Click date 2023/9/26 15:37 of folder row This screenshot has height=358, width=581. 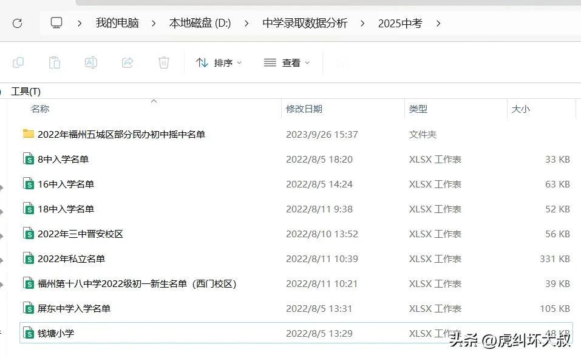322,134
